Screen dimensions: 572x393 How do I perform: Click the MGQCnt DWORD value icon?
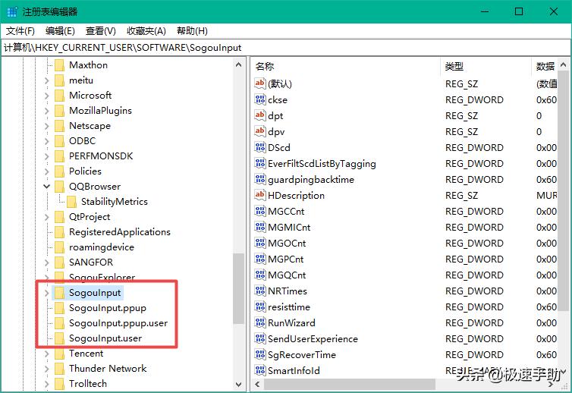tap(259, 275)
